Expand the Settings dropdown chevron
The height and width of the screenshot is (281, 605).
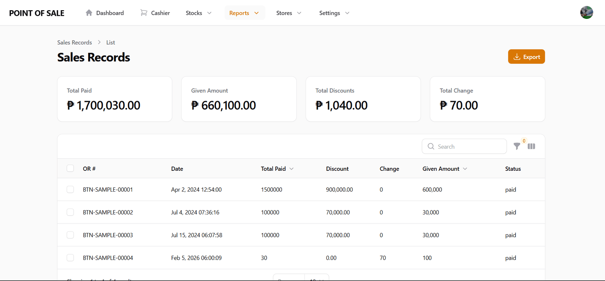[x=347, y=13]
